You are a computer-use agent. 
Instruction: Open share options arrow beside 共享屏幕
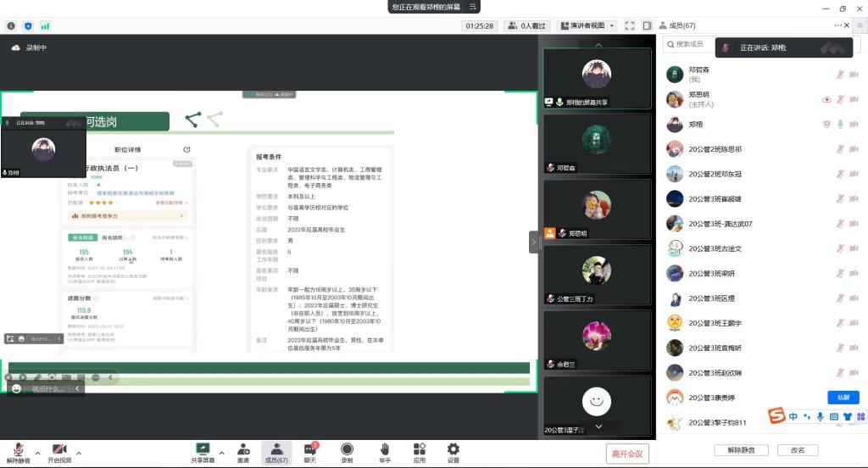[221, 453]
